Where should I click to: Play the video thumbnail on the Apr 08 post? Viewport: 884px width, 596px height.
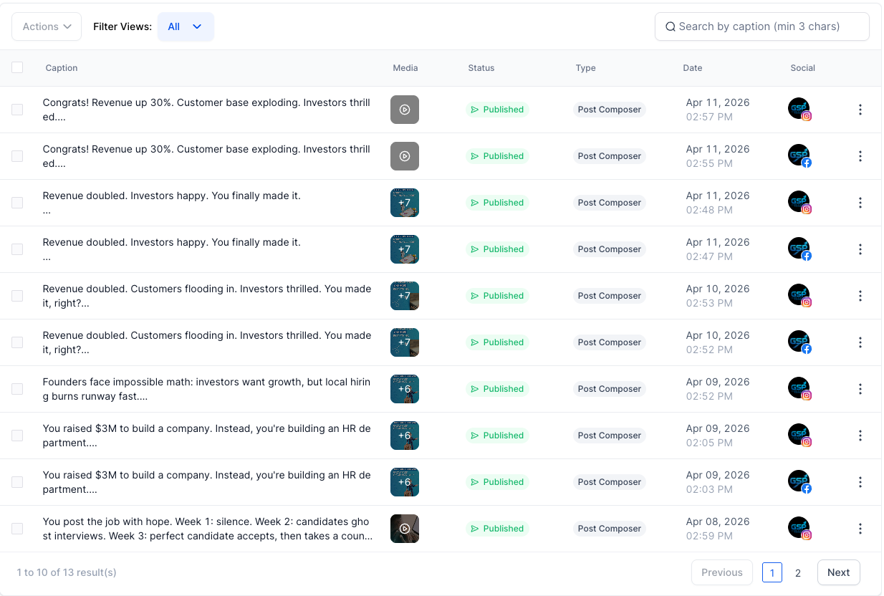click(x=405, y=529)
